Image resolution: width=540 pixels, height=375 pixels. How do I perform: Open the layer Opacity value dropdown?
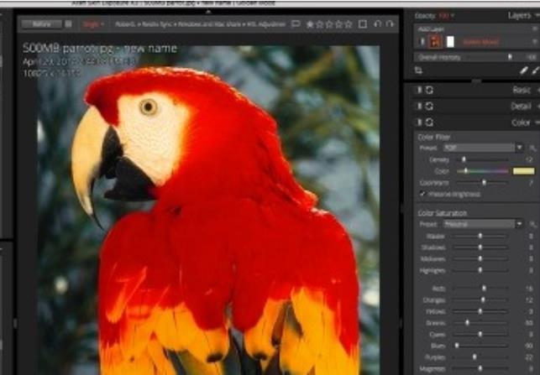point(447,15)
